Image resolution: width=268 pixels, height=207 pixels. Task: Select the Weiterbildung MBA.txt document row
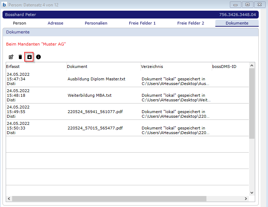90,95
